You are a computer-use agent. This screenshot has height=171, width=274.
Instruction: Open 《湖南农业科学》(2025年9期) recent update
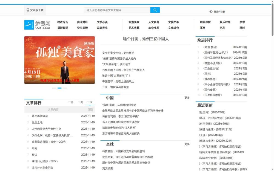click(x=215, y=158)
